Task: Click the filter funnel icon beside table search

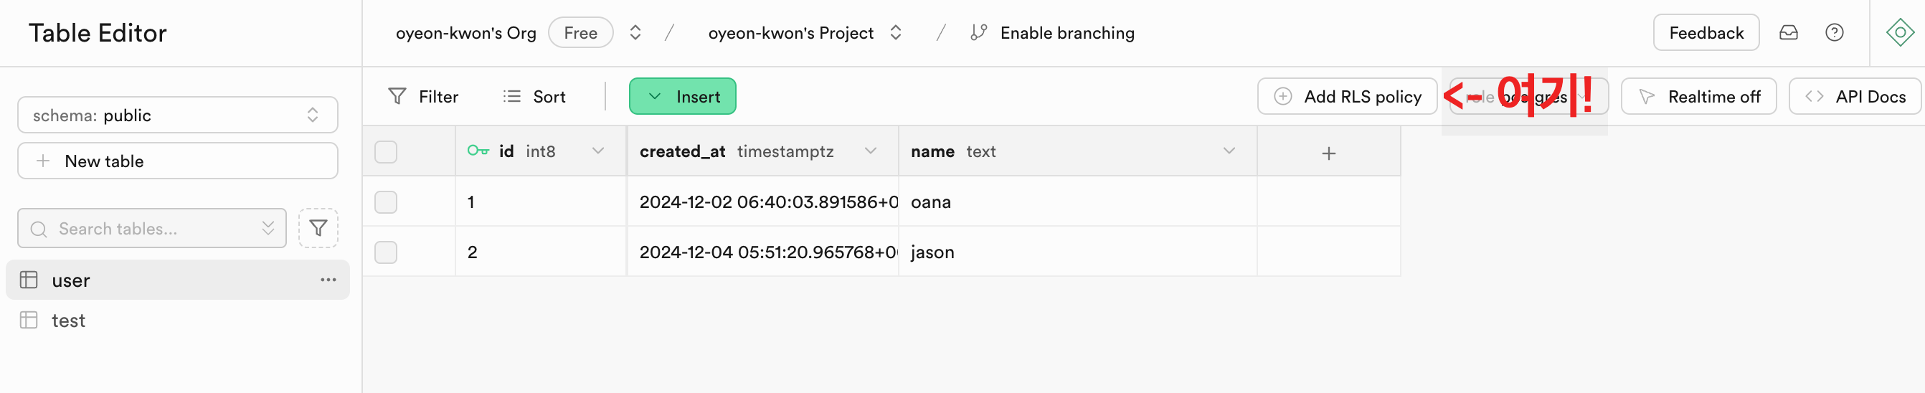Action: coord(318,228)
